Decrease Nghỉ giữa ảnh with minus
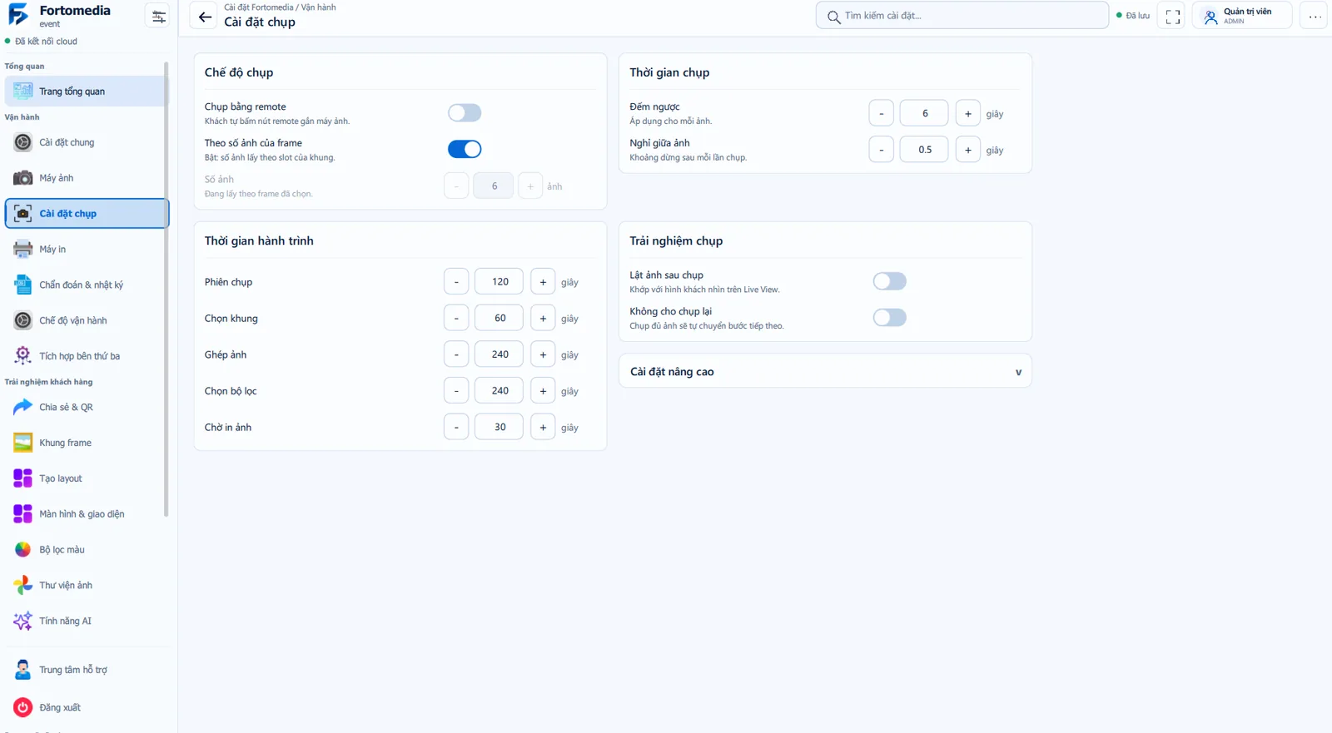This screenshot has width=1332, height=733. [881, 150]
